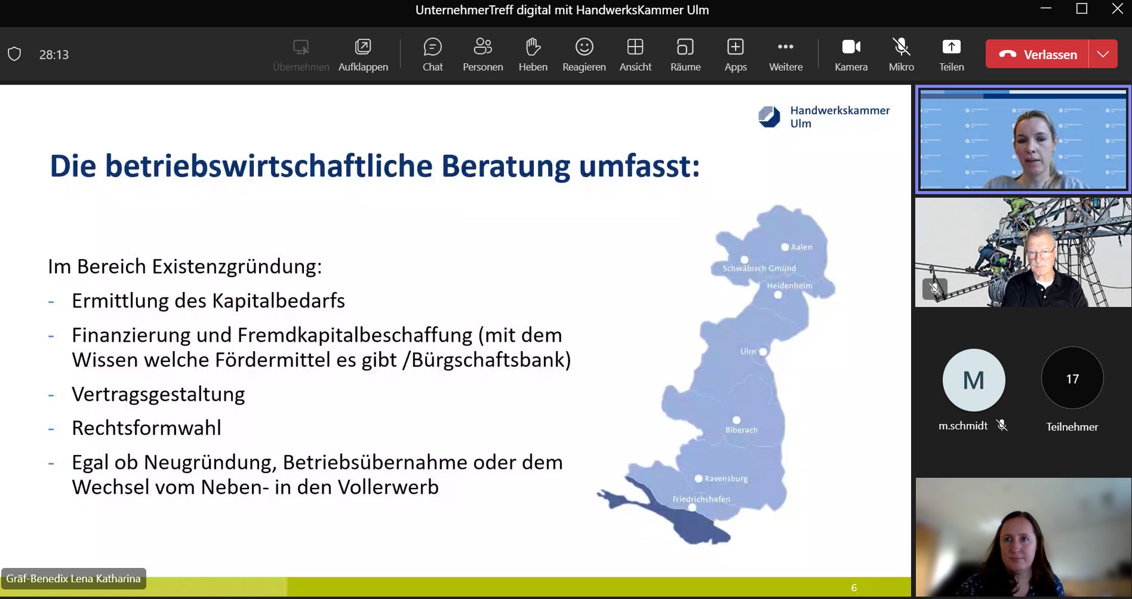The width and height of the screenshot is (1132, 599).
Task: Click Teilen to share screen
Action: click(x=951, y=54)
